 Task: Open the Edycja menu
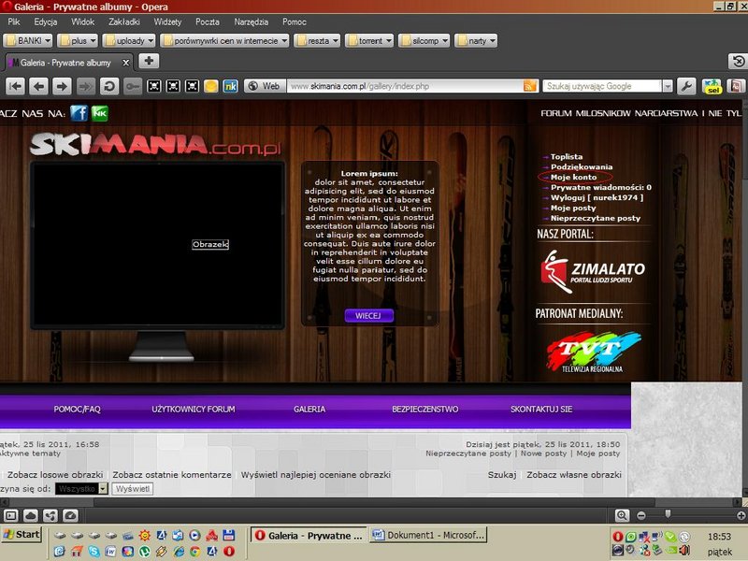click(46, 22)
